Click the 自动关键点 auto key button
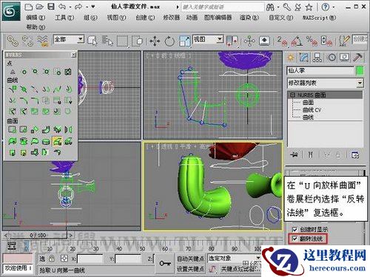The width and height of the screenshot is (370, 277). pos(190,259)
